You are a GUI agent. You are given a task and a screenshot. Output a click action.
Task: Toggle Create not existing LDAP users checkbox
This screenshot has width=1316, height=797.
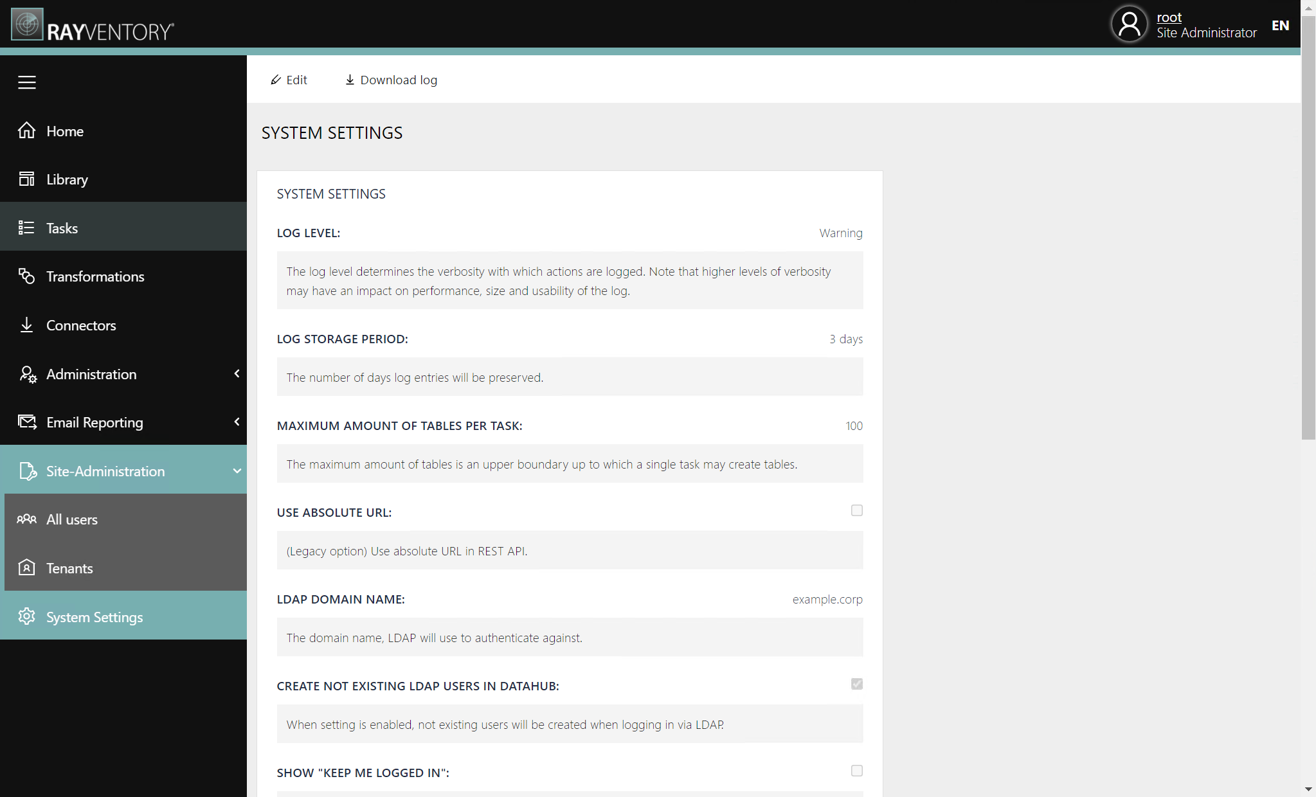click(856, 684)
